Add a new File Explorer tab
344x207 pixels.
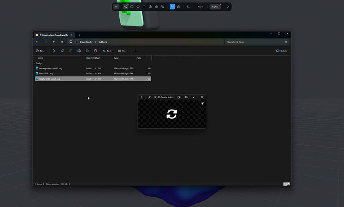pos(79,35)
